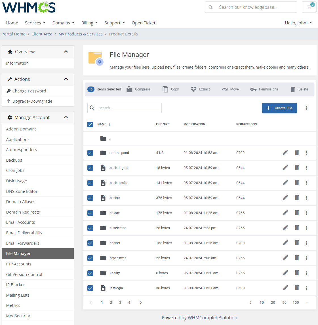
Task: Uncheck the .koality checkbox
Action: (90, 273)
